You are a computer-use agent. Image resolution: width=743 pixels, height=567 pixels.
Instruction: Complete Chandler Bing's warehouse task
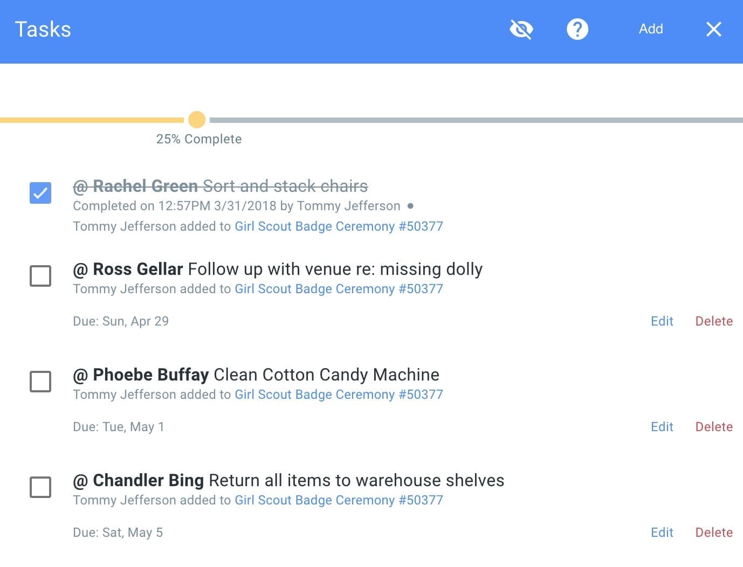pos(40,487)
